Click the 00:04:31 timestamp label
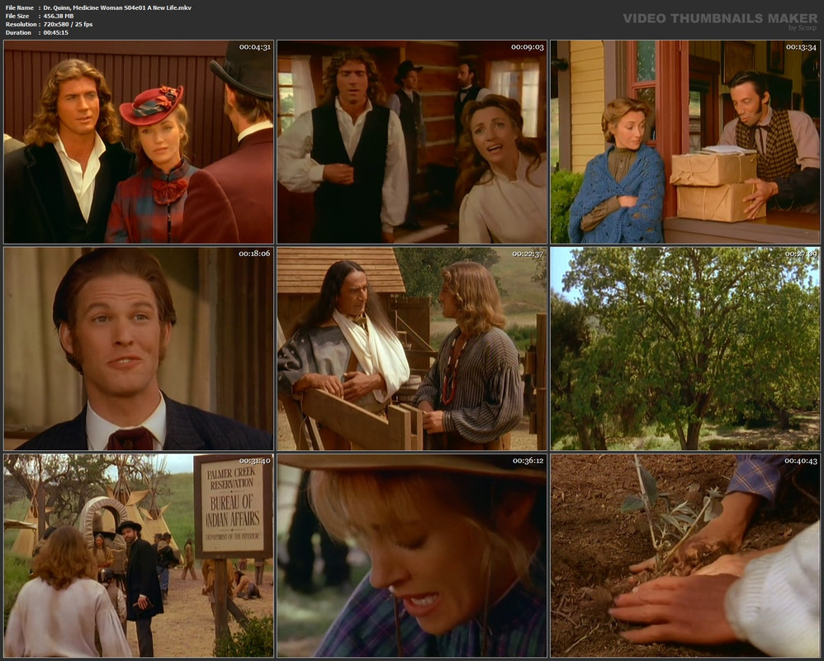Image resolution: width=824 pixels, height=661 pixels. pyautogui.click(x=255, y=47)
